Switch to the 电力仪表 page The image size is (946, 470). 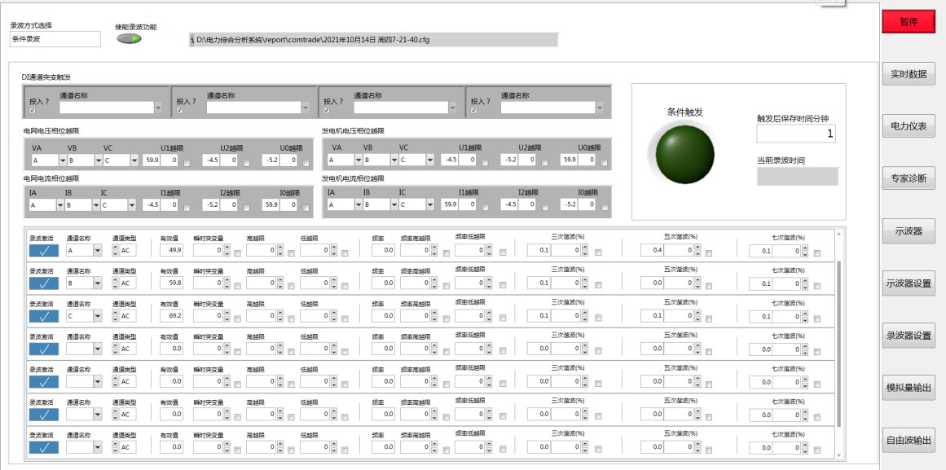(x=909, y=126)
